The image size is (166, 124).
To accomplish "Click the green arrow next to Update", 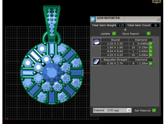I will click(x=114, y=34).
